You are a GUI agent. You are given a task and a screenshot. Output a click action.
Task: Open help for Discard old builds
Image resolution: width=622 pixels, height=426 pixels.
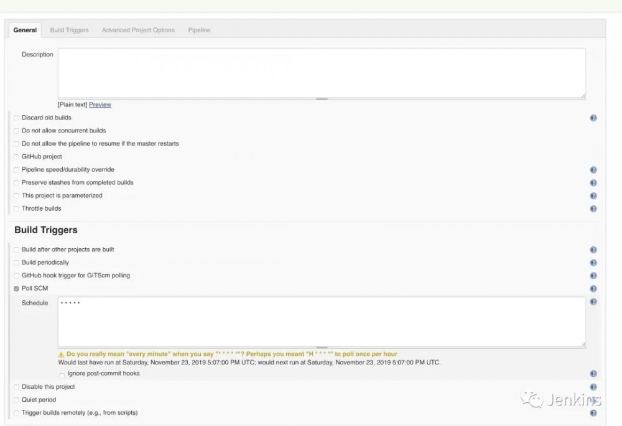pyautogui.click(x=593, y=118)
